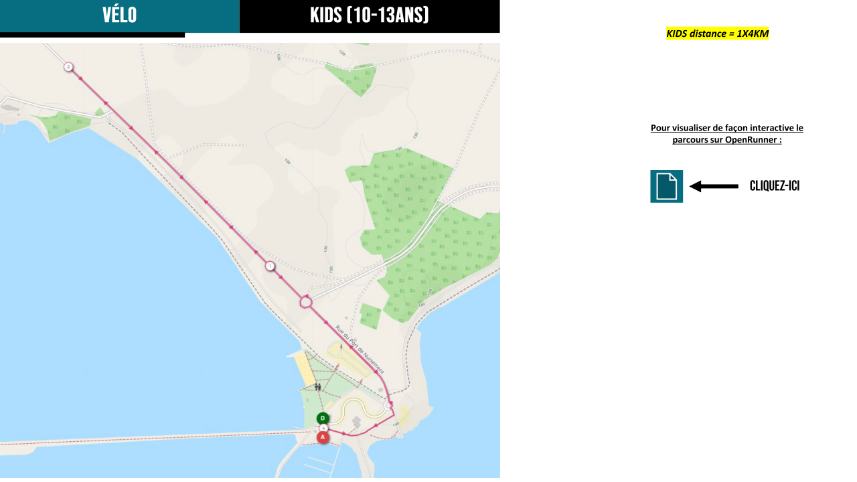The width and height of the screenshot is (857, 482).
Task: Open the KIDS (10-13ANS) tab
Action: tap(370, 16)
